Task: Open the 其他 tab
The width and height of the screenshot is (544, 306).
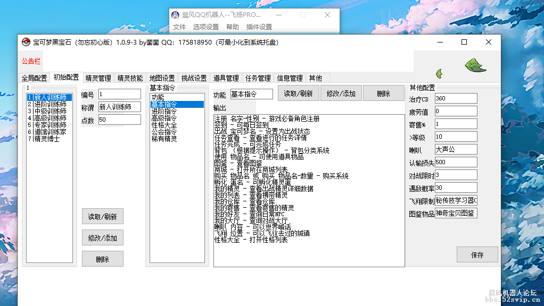Action: tap(315, 77)
